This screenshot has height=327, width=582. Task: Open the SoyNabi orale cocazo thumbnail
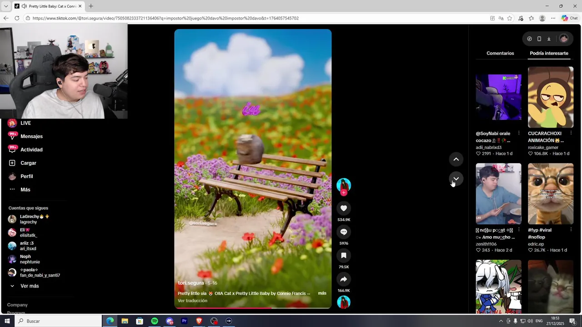pyautogui.click(x=498, y=97)
